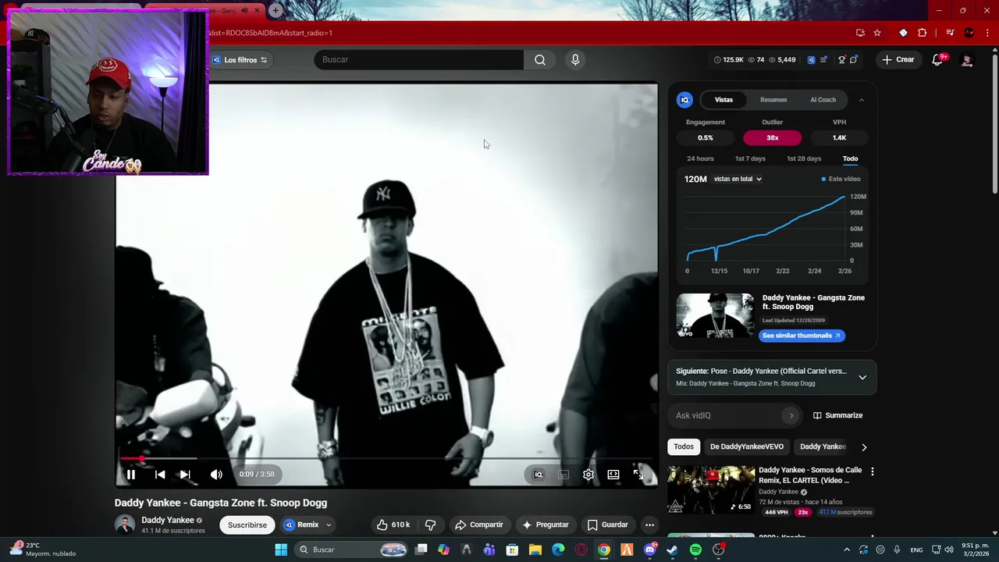The height and width of the screenshot is (562, 999).
Task: Open the Remix dropdown arrow
Action: click(x=329, y=525)
